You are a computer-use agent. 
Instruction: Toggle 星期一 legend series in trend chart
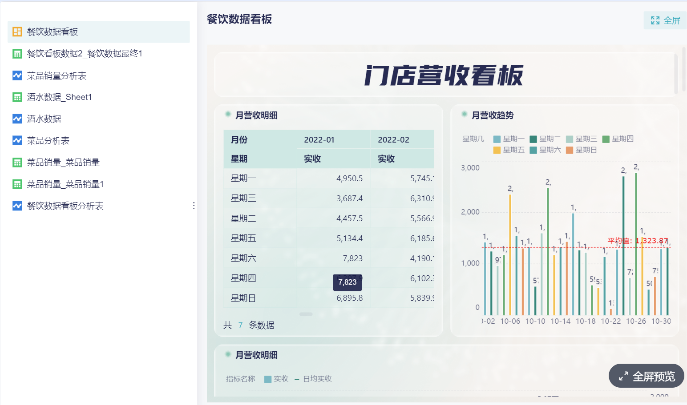coord(509,139)
